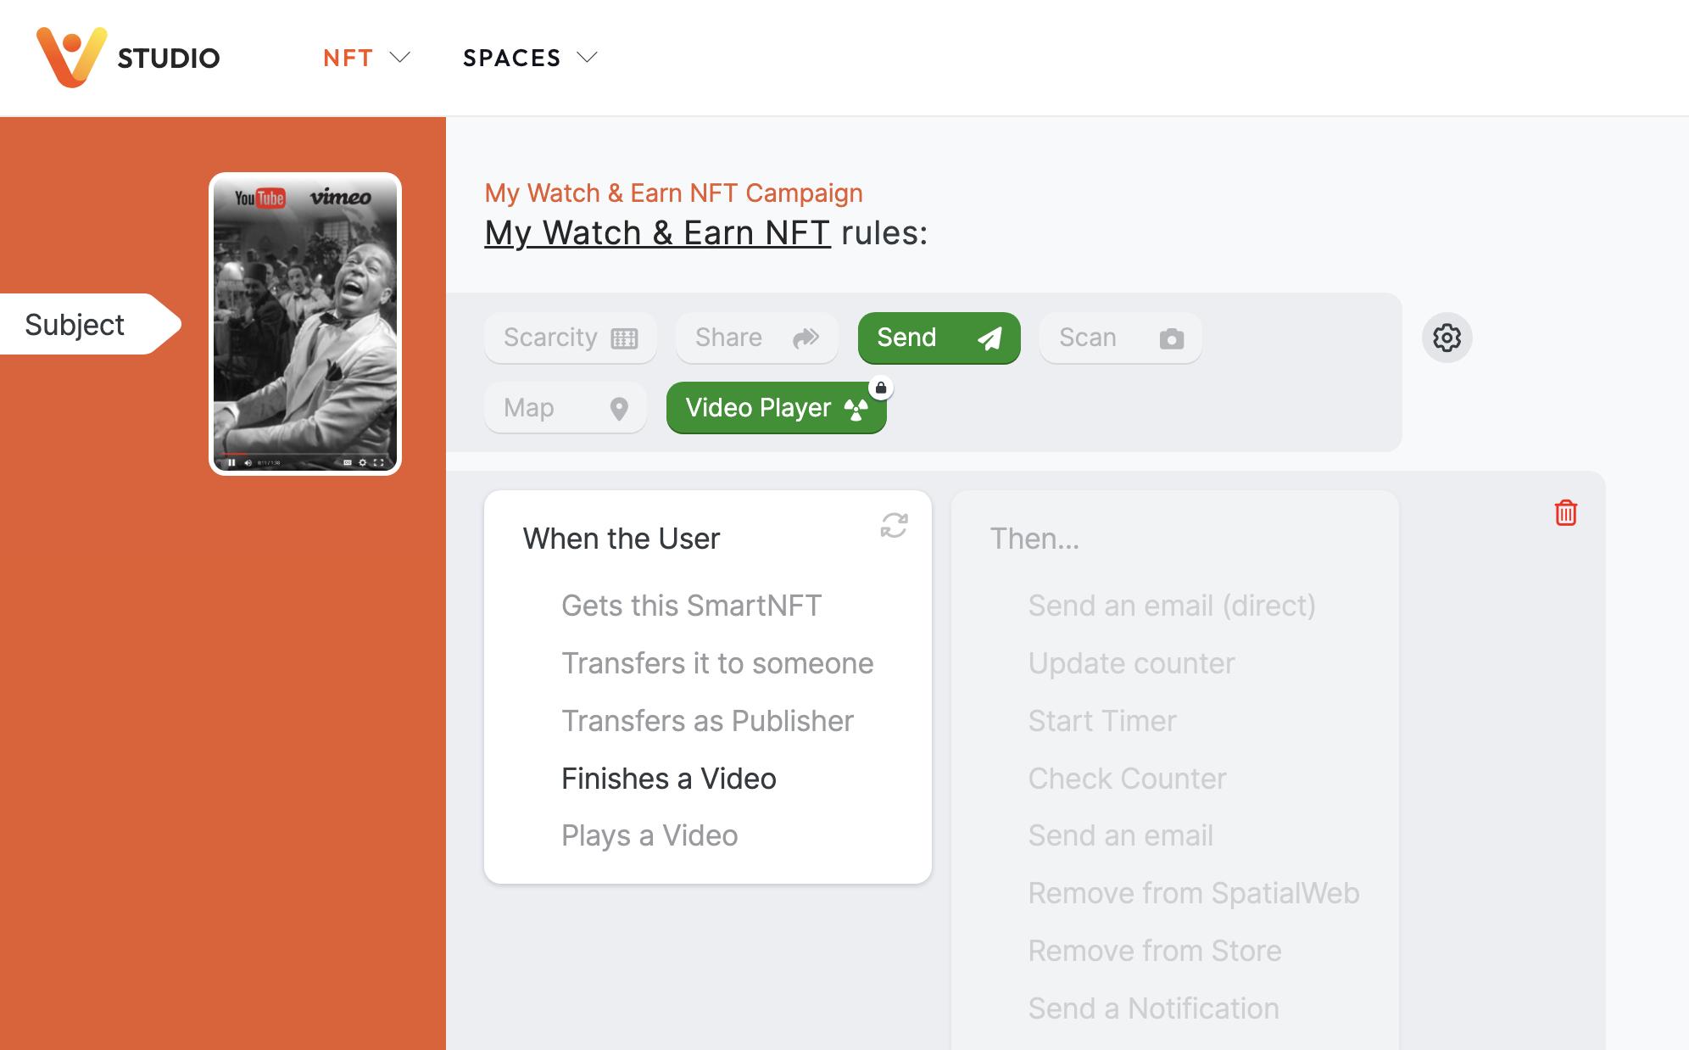Choose the Remove from Store action

point(1155,951)
